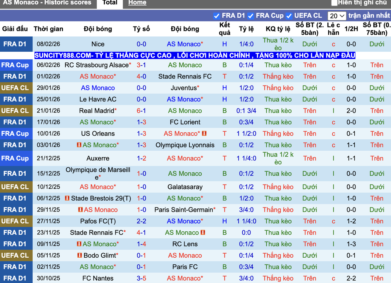
Task: Click the Nice team link on 08/02/26
Action: tap(98, 44)
